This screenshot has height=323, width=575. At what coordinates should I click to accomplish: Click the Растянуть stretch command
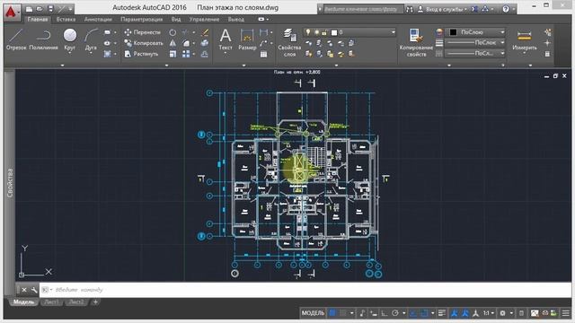141,54
